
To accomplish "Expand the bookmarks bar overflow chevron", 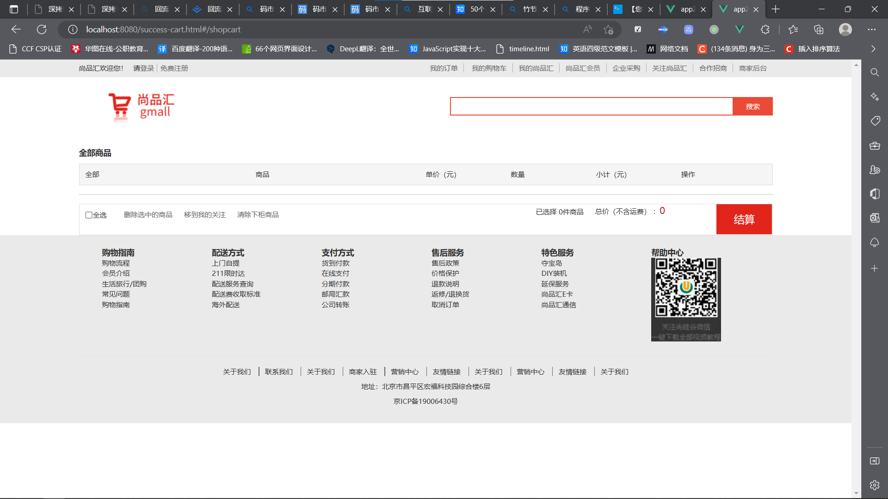I will click(873, 49).
